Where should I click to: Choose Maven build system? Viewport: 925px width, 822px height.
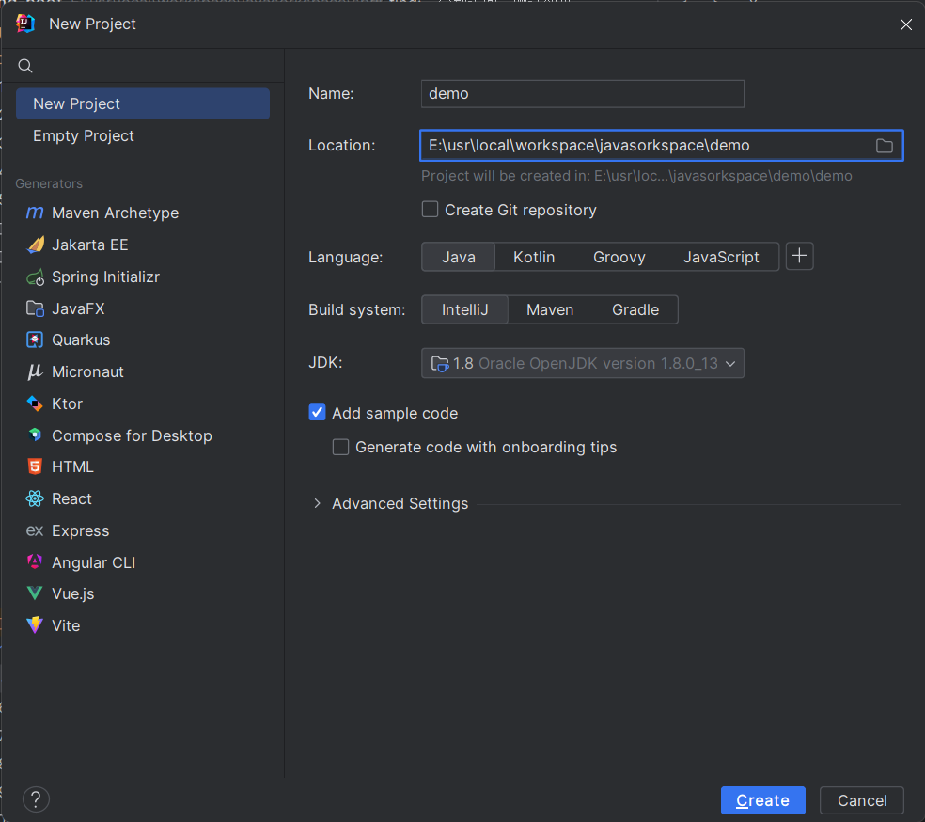point(550,309)
